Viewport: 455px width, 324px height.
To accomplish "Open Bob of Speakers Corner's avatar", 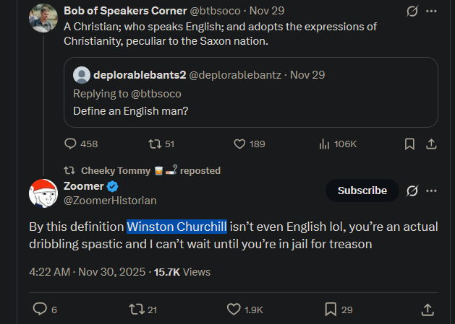I will pos(43,18).
